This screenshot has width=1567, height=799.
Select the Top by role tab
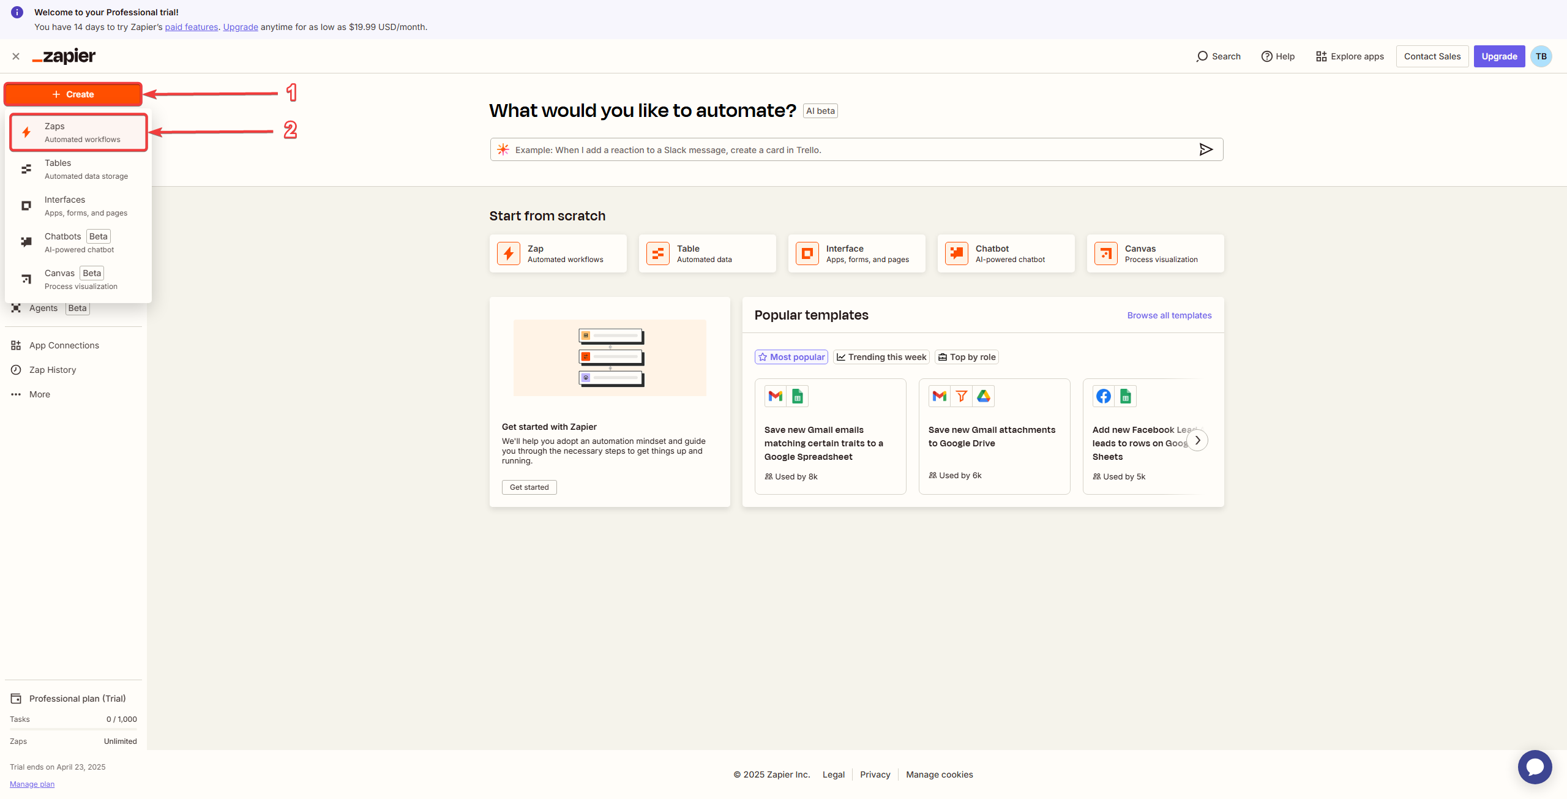967,357
